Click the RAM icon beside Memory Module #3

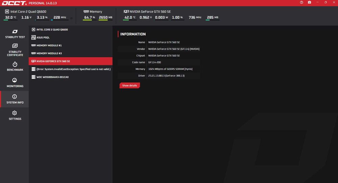point(33,53)
